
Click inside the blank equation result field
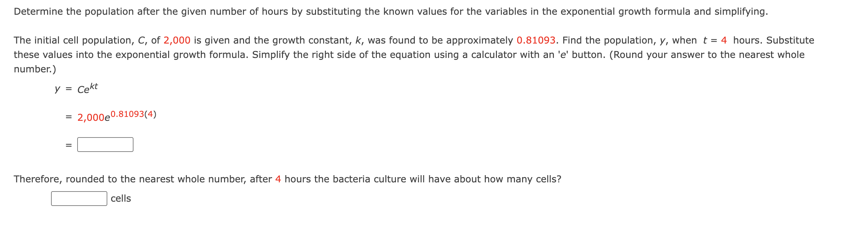(105, 144)
